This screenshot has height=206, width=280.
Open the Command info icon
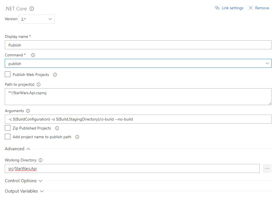tap(33, 55)
